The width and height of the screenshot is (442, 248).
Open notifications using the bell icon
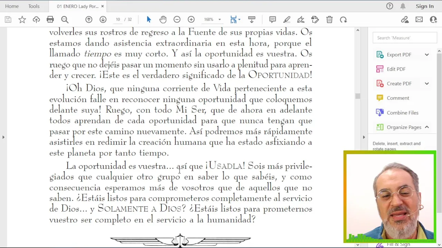[403, 6]
